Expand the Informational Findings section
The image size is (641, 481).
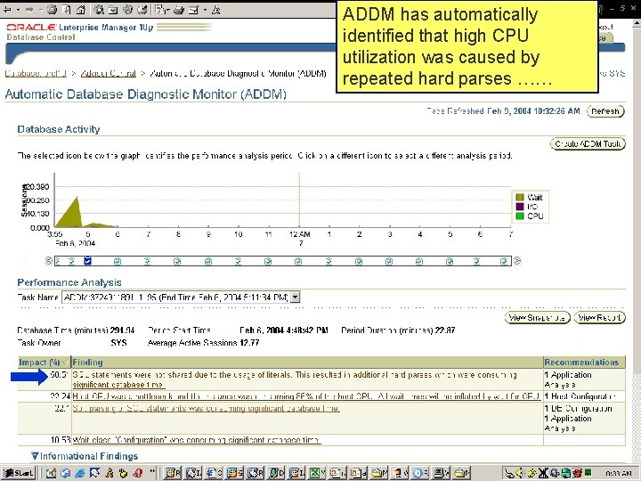(35, 456)
